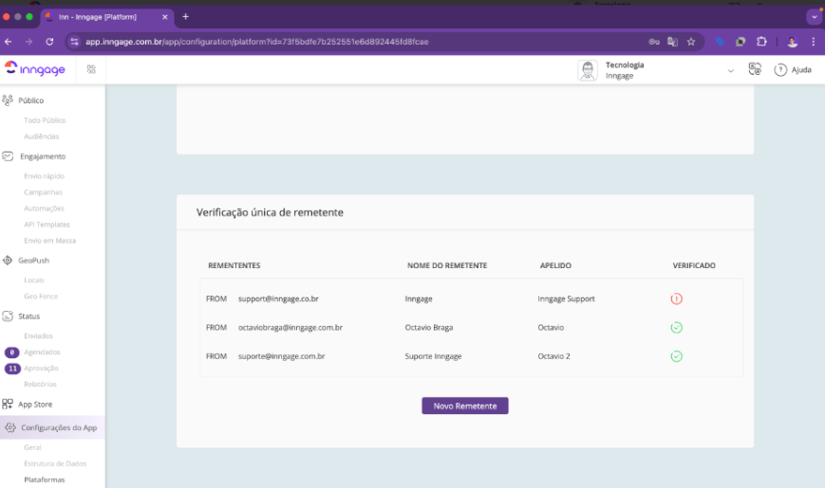Click the browser address bar URL
Image resolution: width=825 pixels, height=488 pixels.
tap(256, 42)
